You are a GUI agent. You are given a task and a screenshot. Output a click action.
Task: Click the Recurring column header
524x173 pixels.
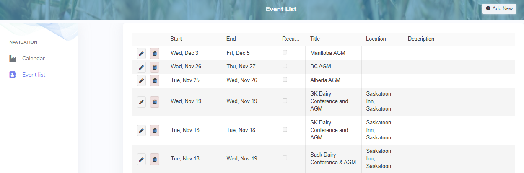(x=291, y=39)
